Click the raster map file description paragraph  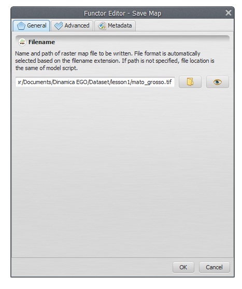(115, 61)
